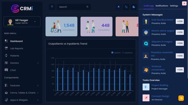Click +125$ button for Aliquam in magna

click(x=180, y=43)
